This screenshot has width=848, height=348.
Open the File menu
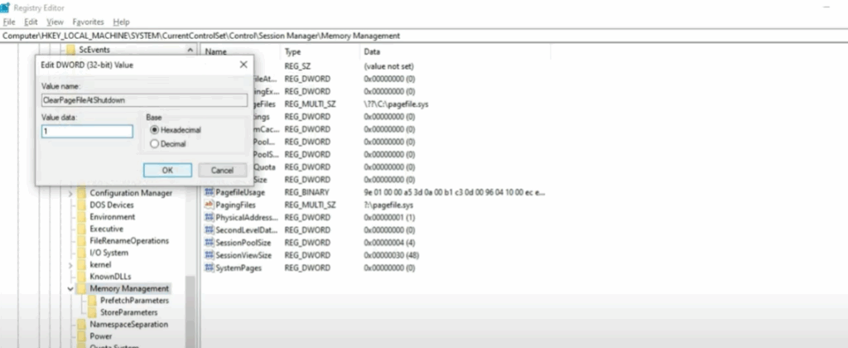9,22
